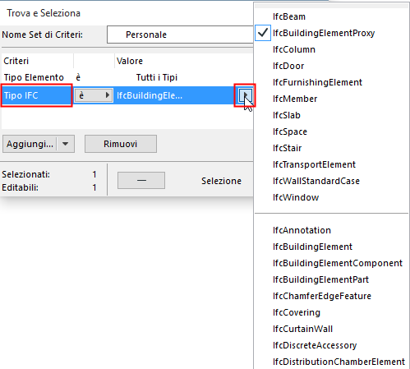Select the Tipo Elemento criteria row
Viewport: 410px width, 369px height.
127,77
